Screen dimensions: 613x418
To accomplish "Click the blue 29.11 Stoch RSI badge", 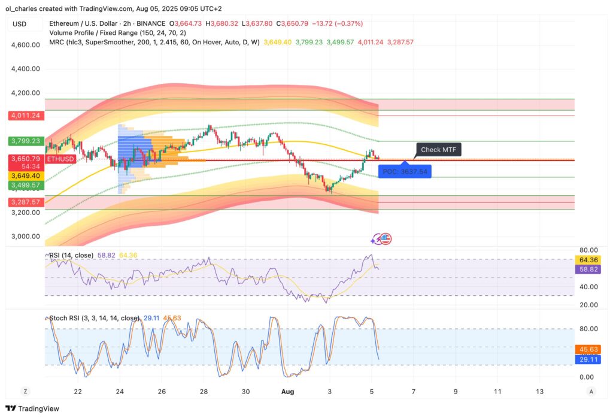I will [589, 359].
